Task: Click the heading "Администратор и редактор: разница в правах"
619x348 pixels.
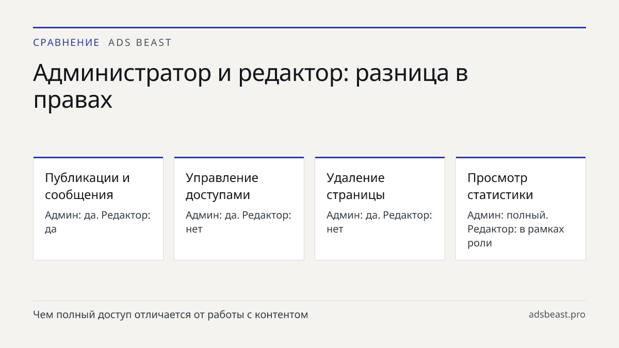Action: (251, 87)
